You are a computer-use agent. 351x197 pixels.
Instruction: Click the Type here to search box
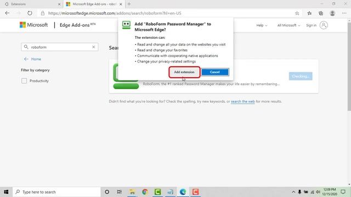pyautogui.click(x=57, y=192)
